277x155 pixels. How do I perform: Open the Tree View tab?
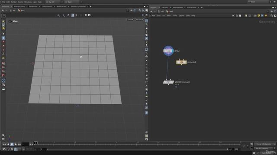(164, 8)
